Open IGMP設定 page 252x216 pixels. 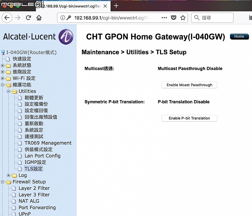[x=35, y=162]
